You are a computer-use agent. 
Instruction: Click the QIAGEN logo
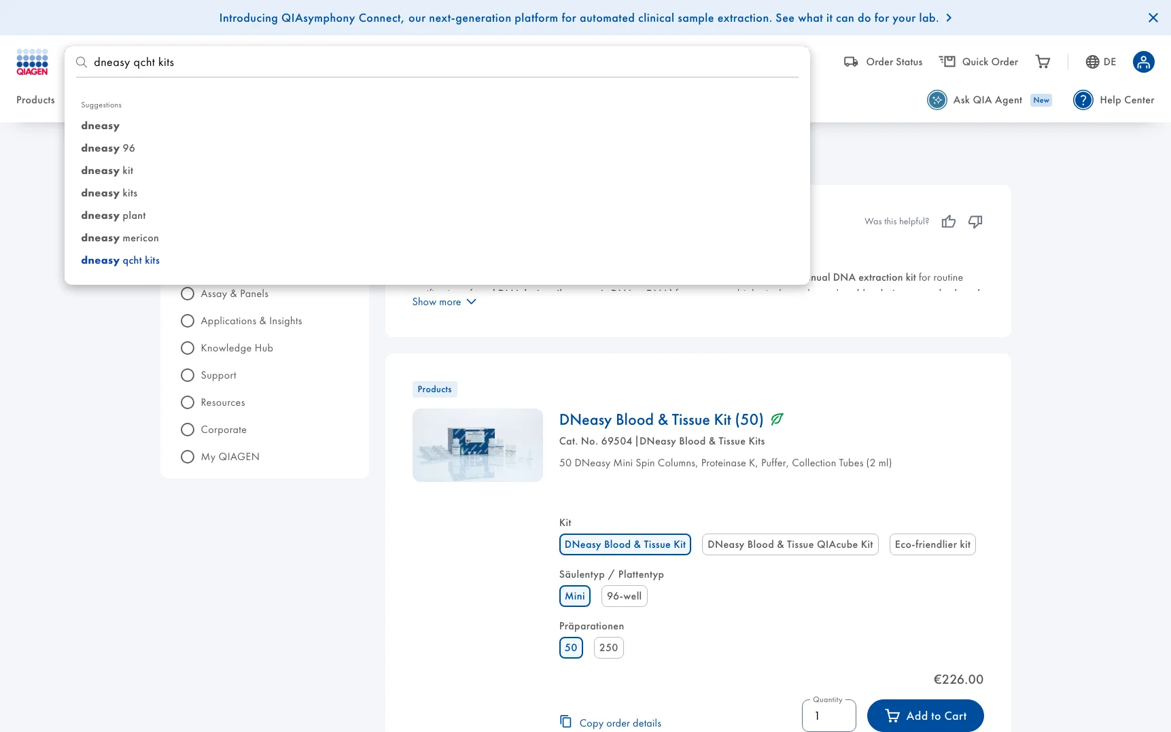pyautogui.click(x=32, y=62)
